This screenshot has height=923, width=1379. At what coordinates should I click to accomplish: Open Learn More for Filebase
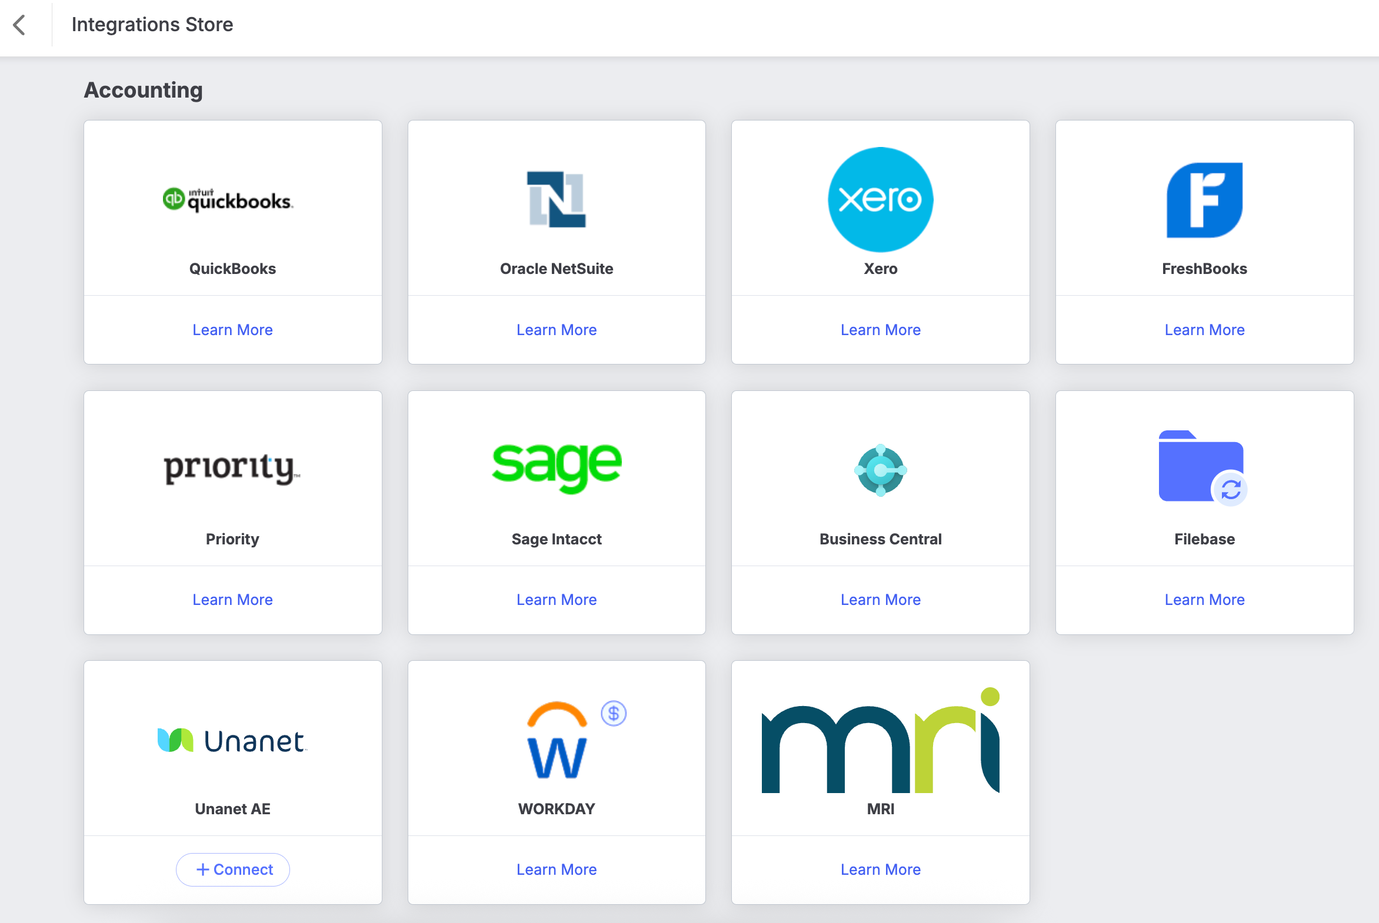point(1204,599)
